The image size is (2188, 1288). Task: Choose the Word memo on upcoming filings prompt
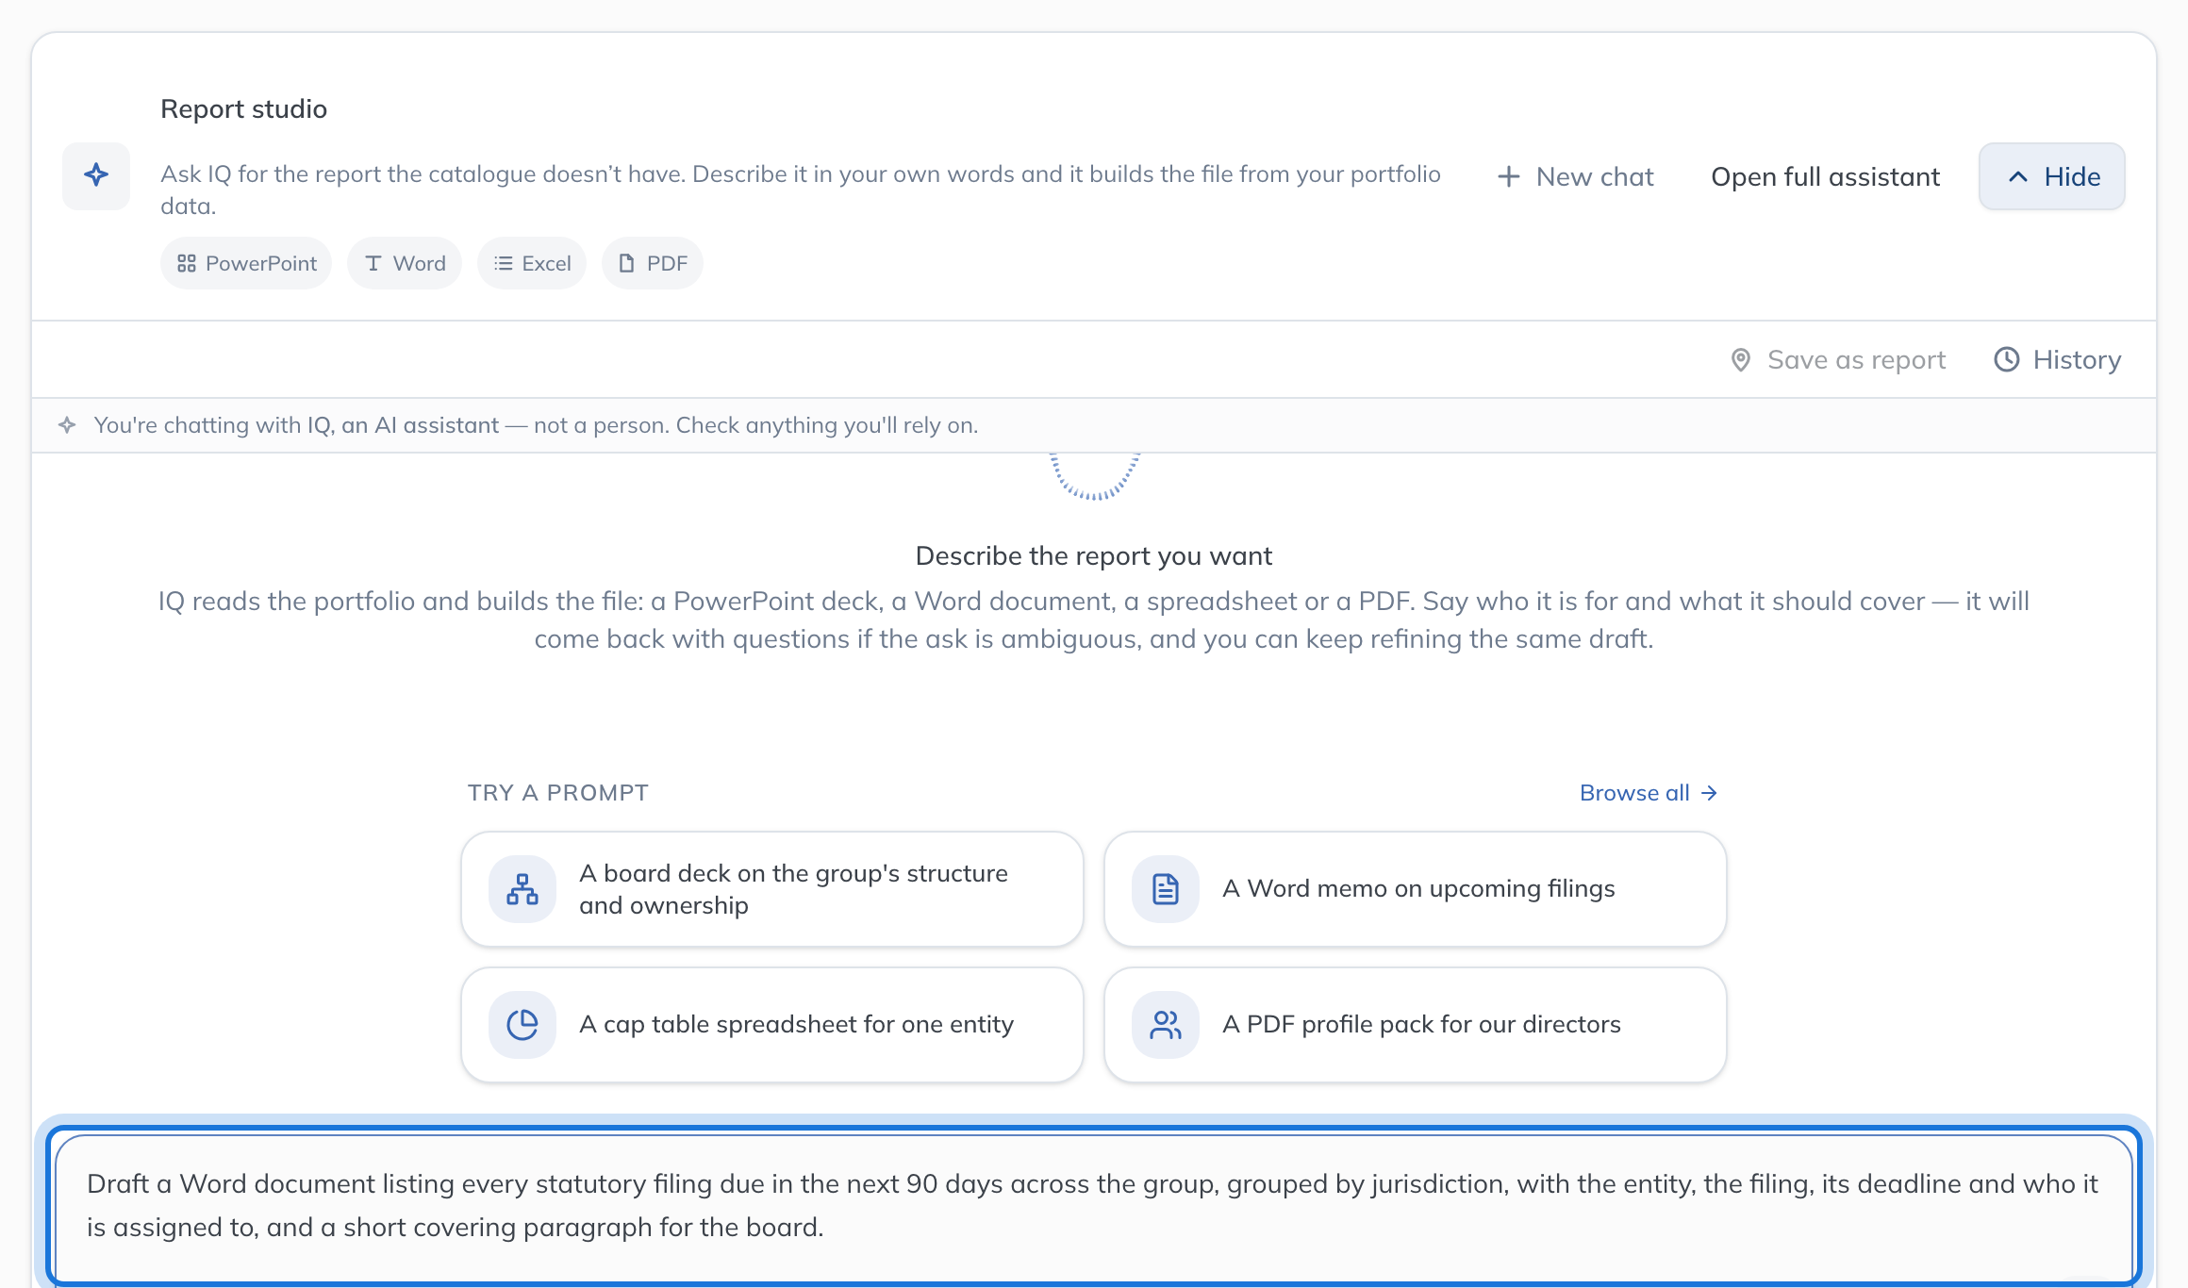tap(1416, 889)
